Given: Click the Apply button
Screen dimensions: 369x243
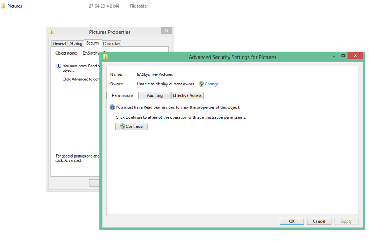Looking at the screenshot, I should point(346,221).
